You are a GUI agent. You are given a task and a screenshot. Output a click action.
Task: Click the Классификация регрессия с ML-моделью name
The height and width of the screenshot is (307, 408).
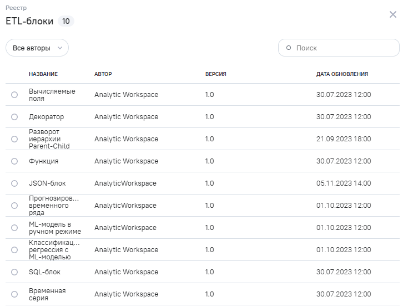click(x=54, y=250)
